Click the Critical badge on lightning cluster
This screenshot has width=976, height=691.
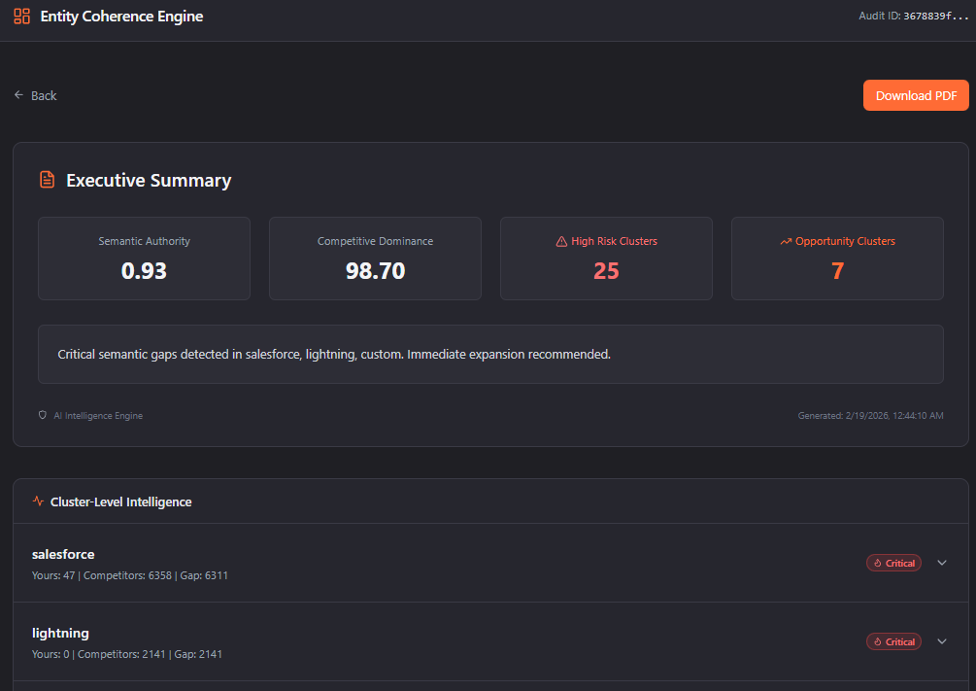893,641
